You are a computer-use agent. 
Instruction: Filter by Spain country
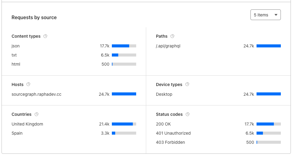(17, 133)
